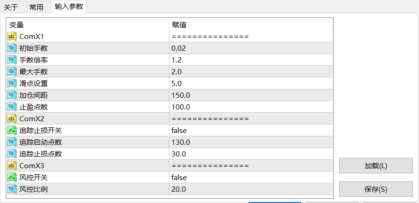Select the 止盈点数 value 100.0

pyautogui.click(x=181, y=107)
